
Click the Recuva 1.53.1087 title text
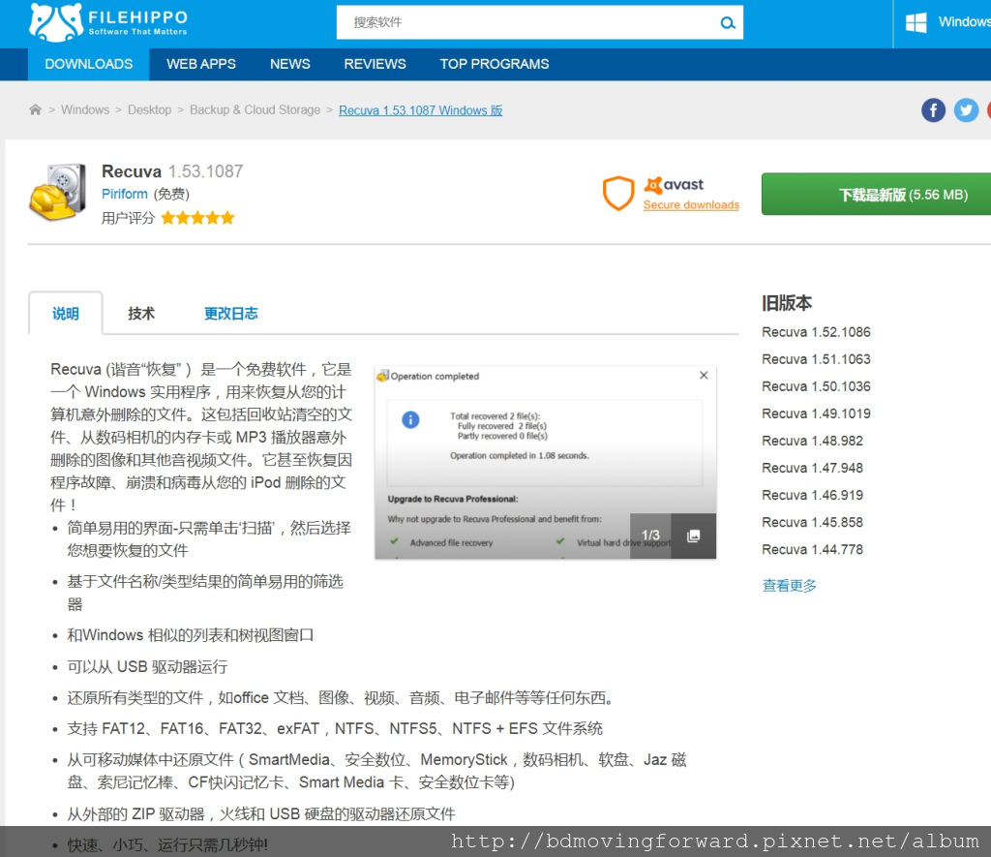point(172,171)
